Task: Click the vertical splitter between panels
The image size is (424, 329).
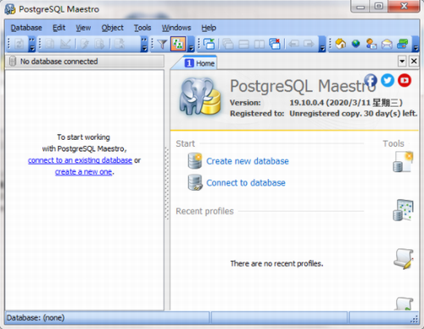Action: point(167,184)
